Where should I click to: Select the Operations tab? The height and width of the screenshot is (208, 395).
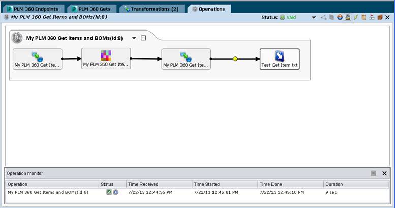(x=209, y=9)
